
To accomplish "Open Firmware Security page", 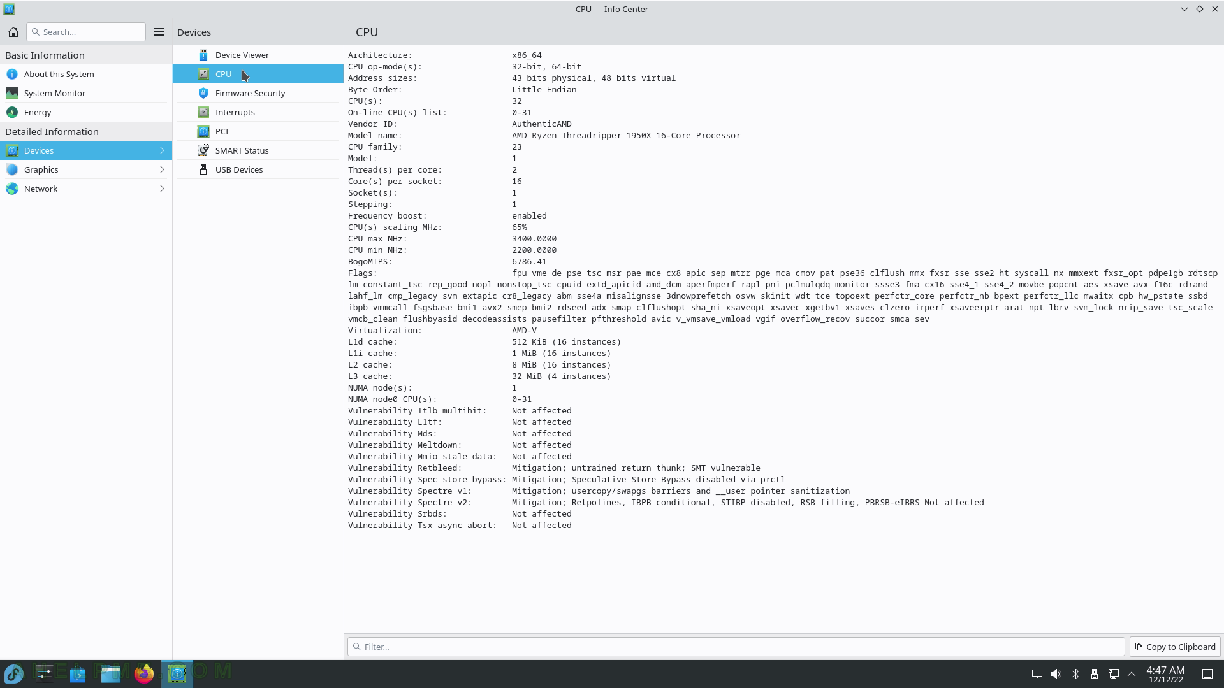I will click(x=258, y=93).
